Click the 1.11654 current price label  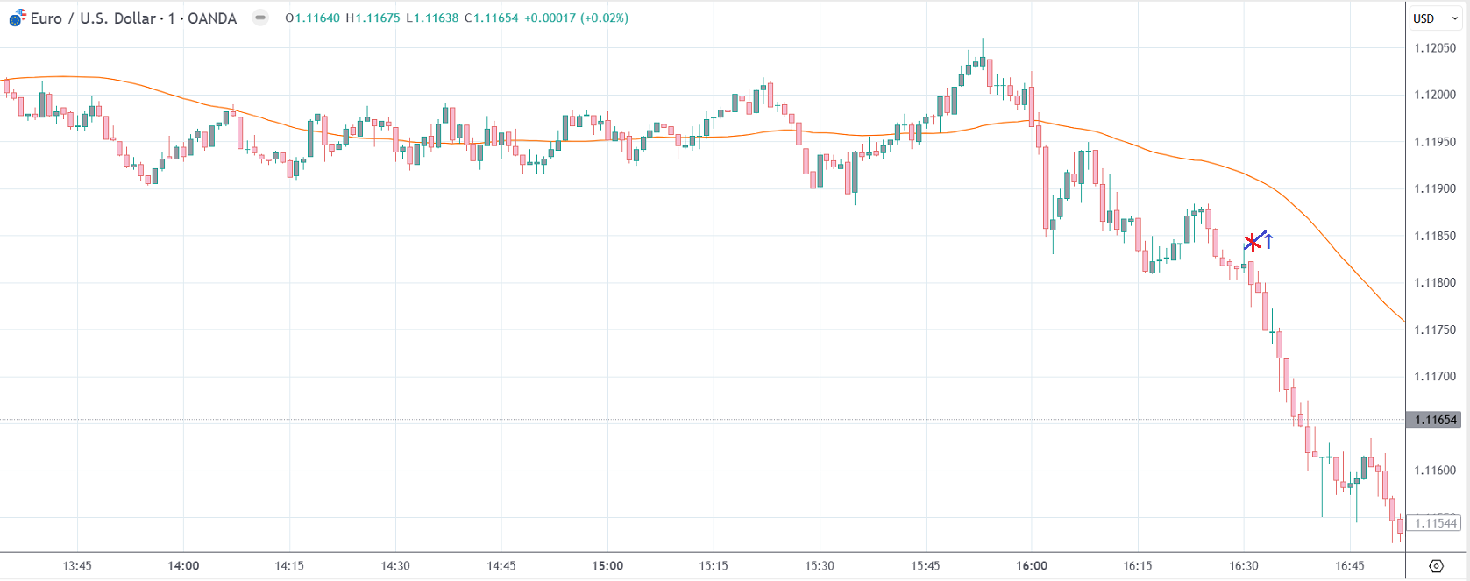point(1435,420)
